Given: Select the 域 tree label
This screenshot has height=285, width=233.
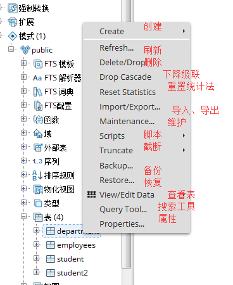Looking at the screenshot, I should (47, 134).
